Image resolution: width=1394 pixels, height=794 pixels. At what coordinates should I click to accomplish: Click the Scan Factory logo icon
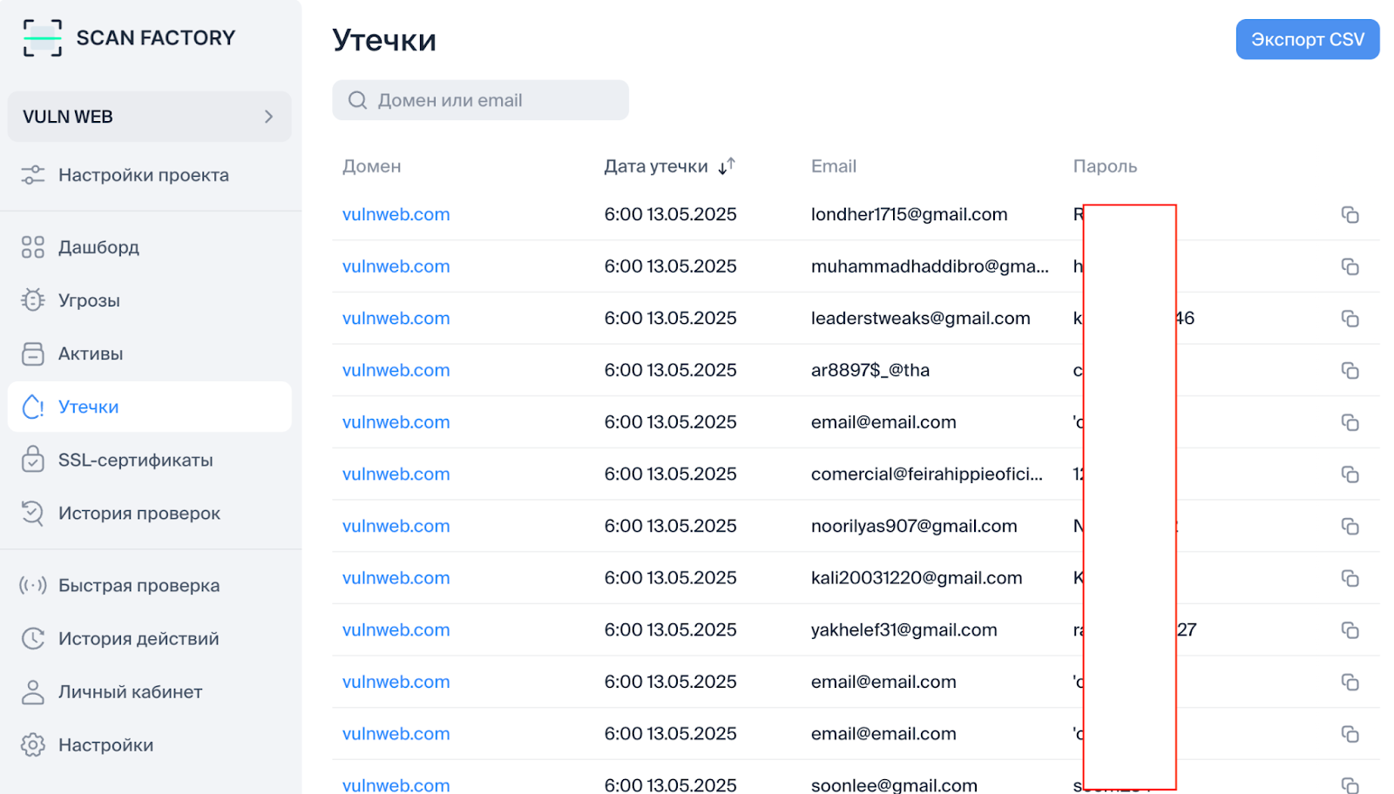tap(42, 38)
